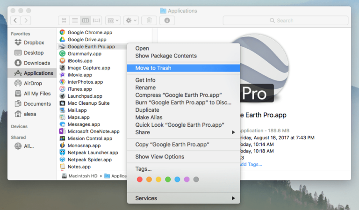Choose Move to Trash
Screen dimensions: 359x210
pyautogui.click(x=184, y=68)
